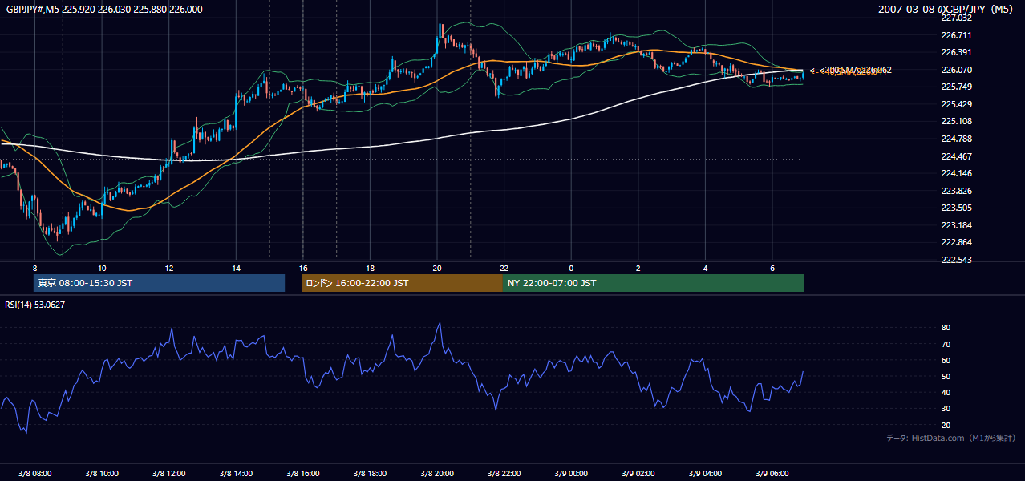Click bottom time label 3/8 12:00
Image resolution: width=1025 pixels, height=481 pixels.
point(169,474)
